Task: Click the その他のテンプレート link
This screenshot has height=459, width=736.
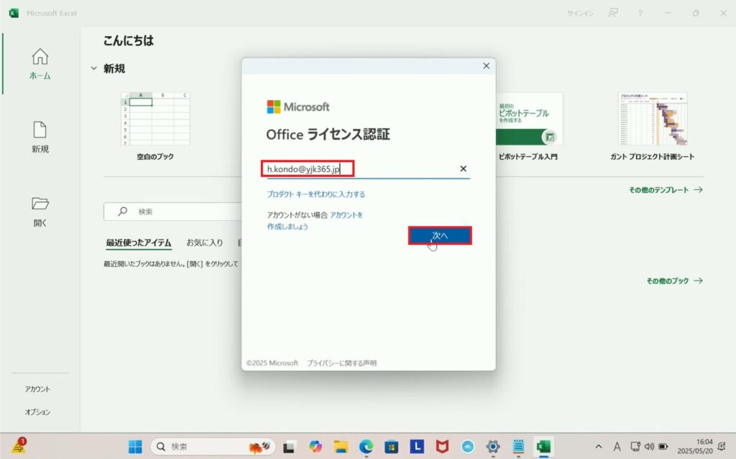Action: (666, 190)
